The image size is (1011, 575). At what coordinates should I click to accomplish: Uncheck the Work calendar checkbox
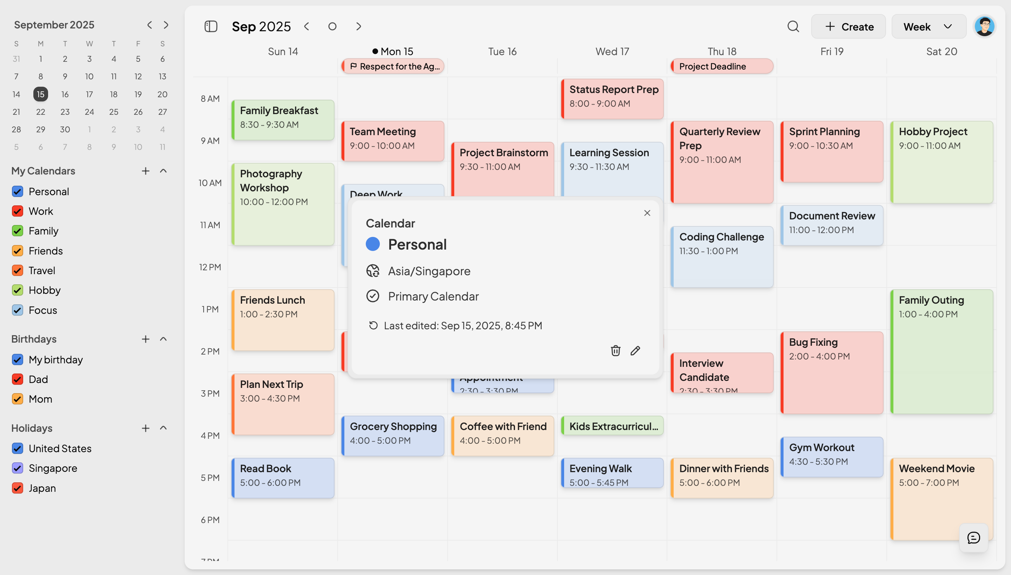[18, 211]
